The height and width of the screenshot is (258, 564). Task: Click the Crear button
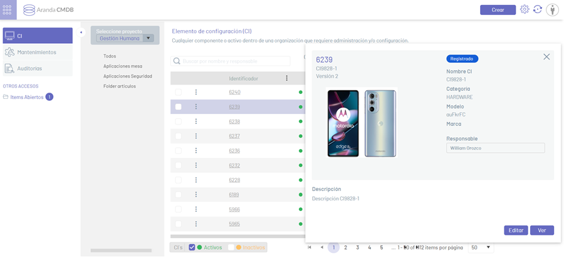click(x=498, y=10)
